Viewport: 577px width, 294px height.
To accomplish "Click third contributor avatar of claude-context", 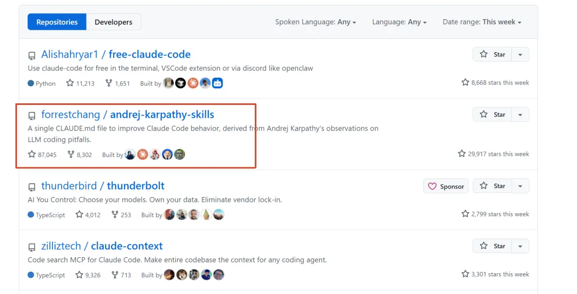I will [194, 274].
